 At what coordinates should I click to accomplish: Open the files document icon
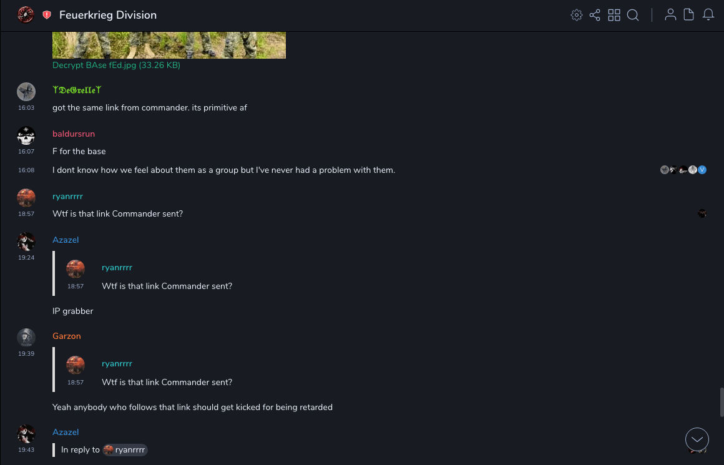689,15
